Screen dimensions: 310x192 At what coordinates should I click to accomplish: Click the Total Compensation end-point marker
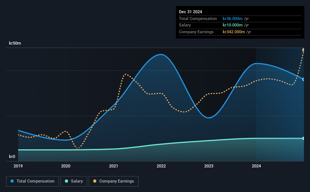pyautogui.click(x=304, y=79)
